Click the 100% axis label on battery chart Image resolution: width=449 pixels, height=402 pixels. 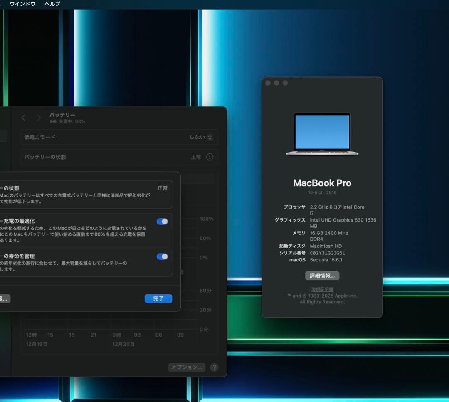(x=206, y=219)
